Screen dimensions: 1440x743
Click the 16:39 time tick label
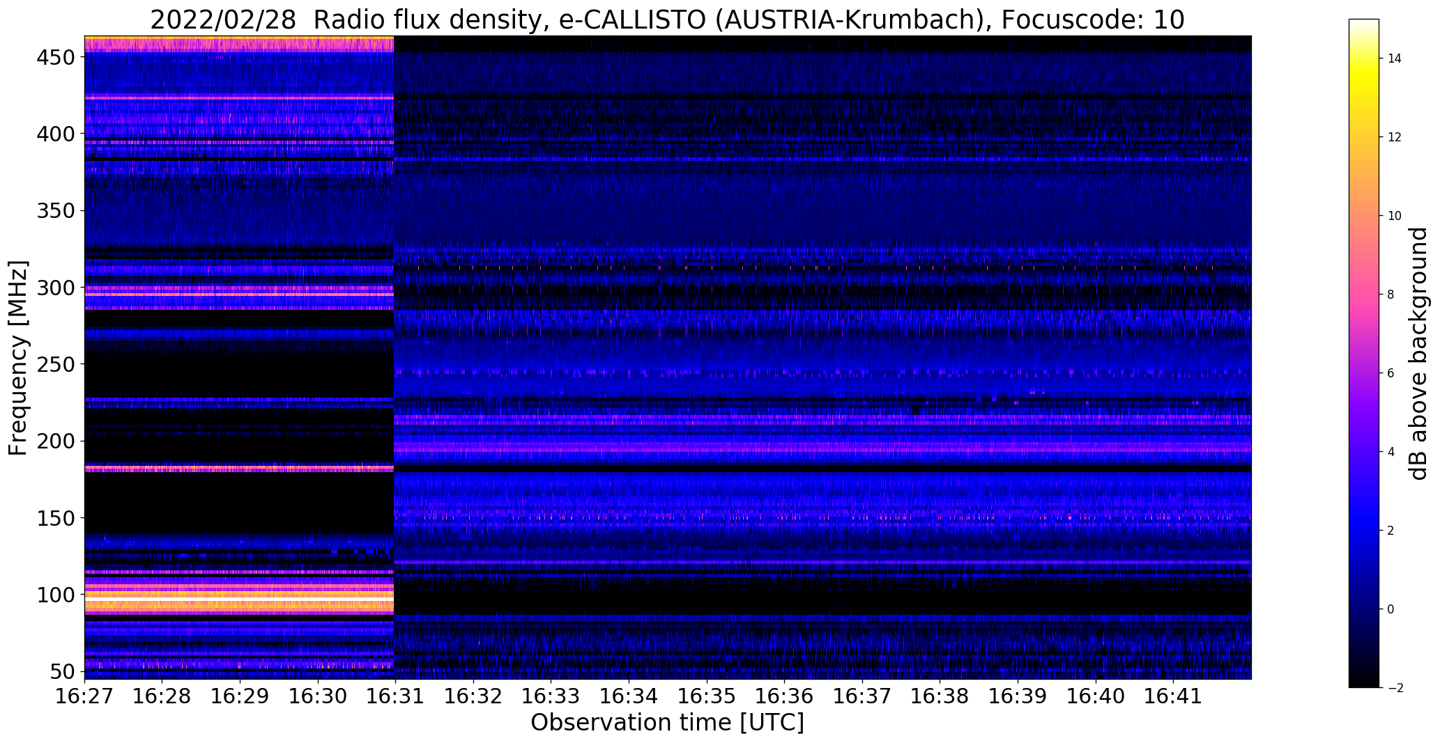[x=1018, y=696]
